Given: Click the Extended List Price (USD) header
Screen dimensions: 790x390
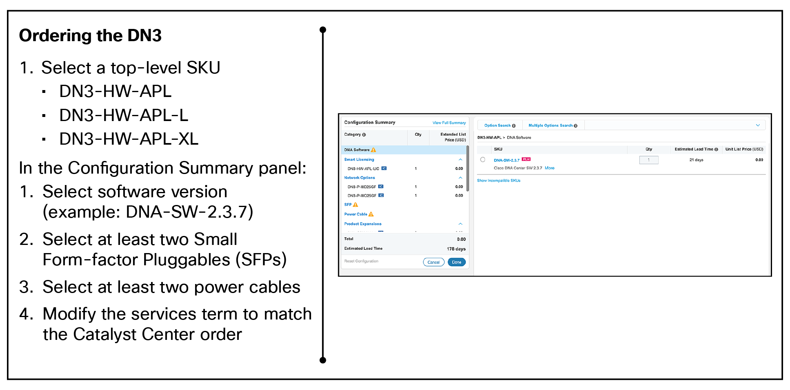Looking at the screenshot, I should 453,137.
